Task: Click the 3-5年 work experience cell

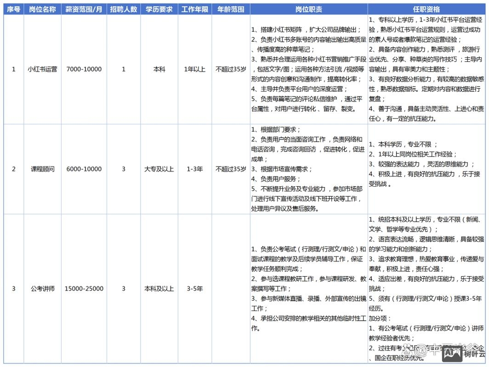Action: pos(194,289)
